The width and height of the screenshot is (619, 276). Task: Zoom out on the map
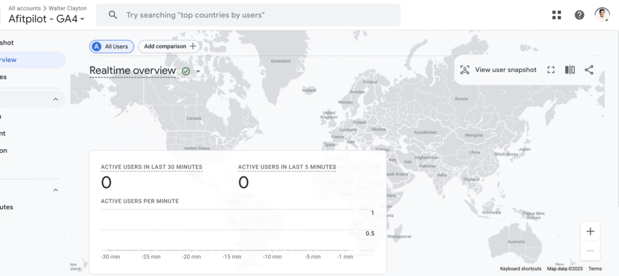point(590,250)
